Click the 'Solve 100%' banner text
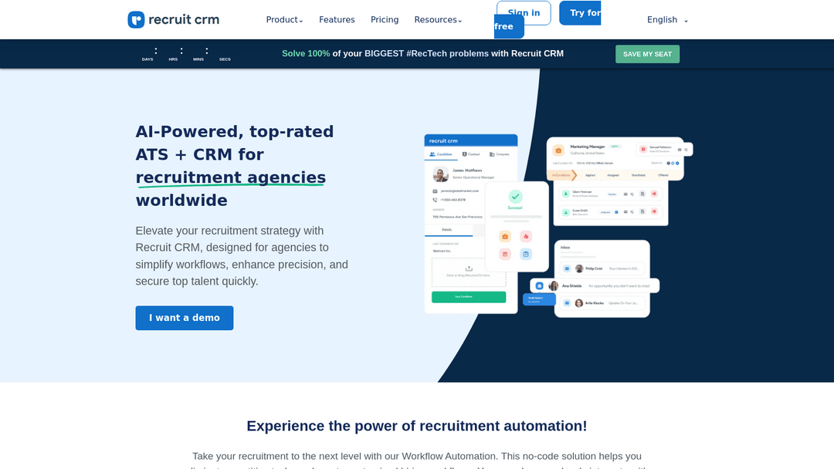The height and width of the screenshot is (469, 834). [x=306, y=54]
